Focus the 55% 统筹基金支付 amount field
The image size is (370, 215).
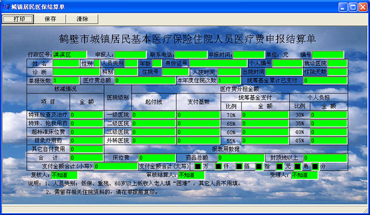click(265, 140)
